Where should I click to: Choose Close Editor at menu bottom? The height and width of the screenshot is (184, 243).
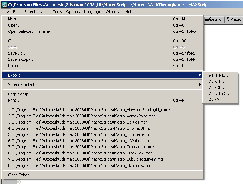[x=102, y=175]
